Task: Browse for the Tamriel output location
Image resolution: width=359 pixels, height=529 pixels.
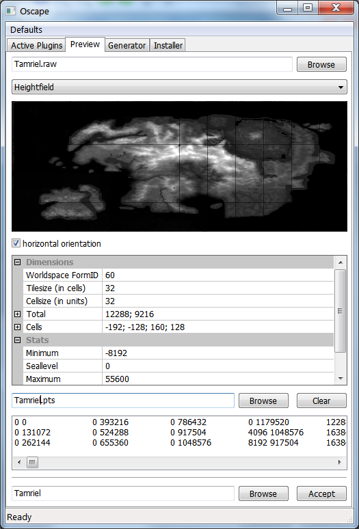Action: point(263,494)
